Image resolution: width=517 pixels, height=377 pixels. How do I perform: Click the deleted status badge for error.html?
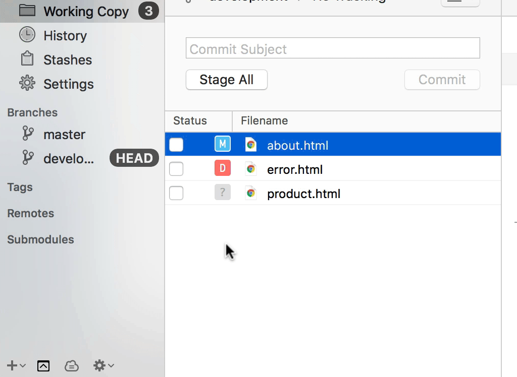[x=223, y=169]
